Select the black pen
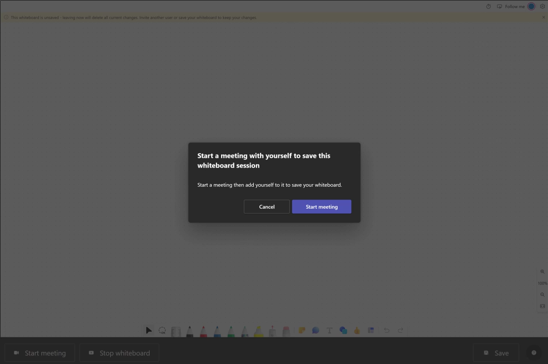548x364 pixels. (x=189, y=331)
